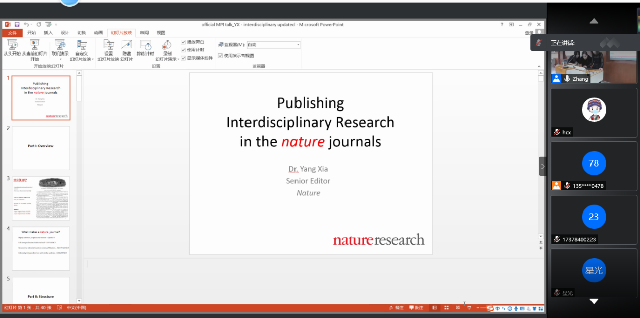Viewport: 640px width, 318px height.
Task: Open Customize Quick Access Toolbar dropdown arrow
Action: coord(56,25)
